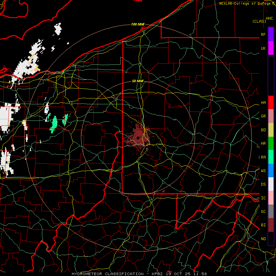The width and height of the screenshot is (276, 276).
Task: Click the RF purple legend swatch
Action: pyautogui.click(x=271, y=34)
